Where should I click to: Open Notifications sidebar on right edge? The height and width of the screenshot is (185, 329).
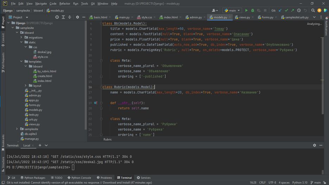tap(326, 26)
